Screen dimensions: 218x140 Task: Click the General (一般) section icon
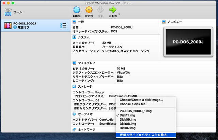pos(74,22)
